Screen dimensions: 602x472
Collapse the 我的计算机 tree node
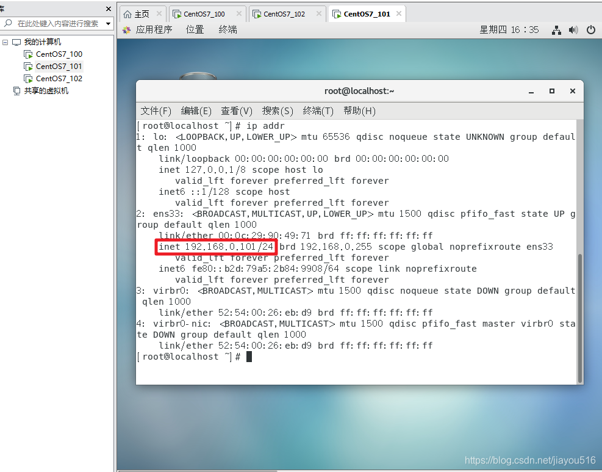pos(5,42)
